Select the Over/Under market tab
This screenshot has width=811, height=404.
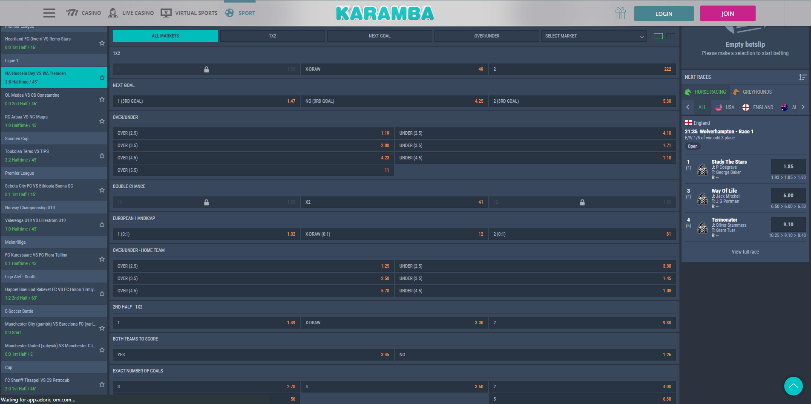[x=487, y=36]
